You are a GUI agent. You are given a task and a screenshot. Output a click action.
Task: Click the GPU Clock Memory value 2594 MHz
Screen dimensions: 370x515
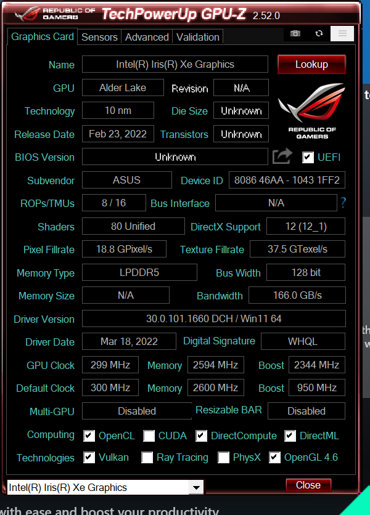click(216, 365)
